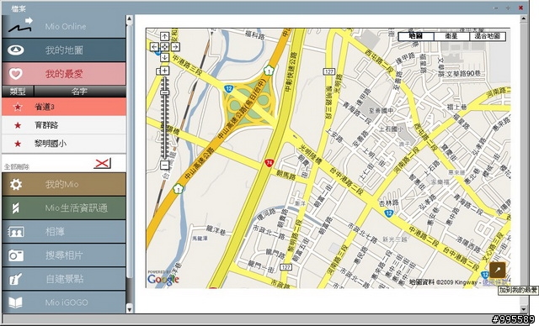
Task: Select the 黎明國小 favorite entry
Action: (64, 144)
